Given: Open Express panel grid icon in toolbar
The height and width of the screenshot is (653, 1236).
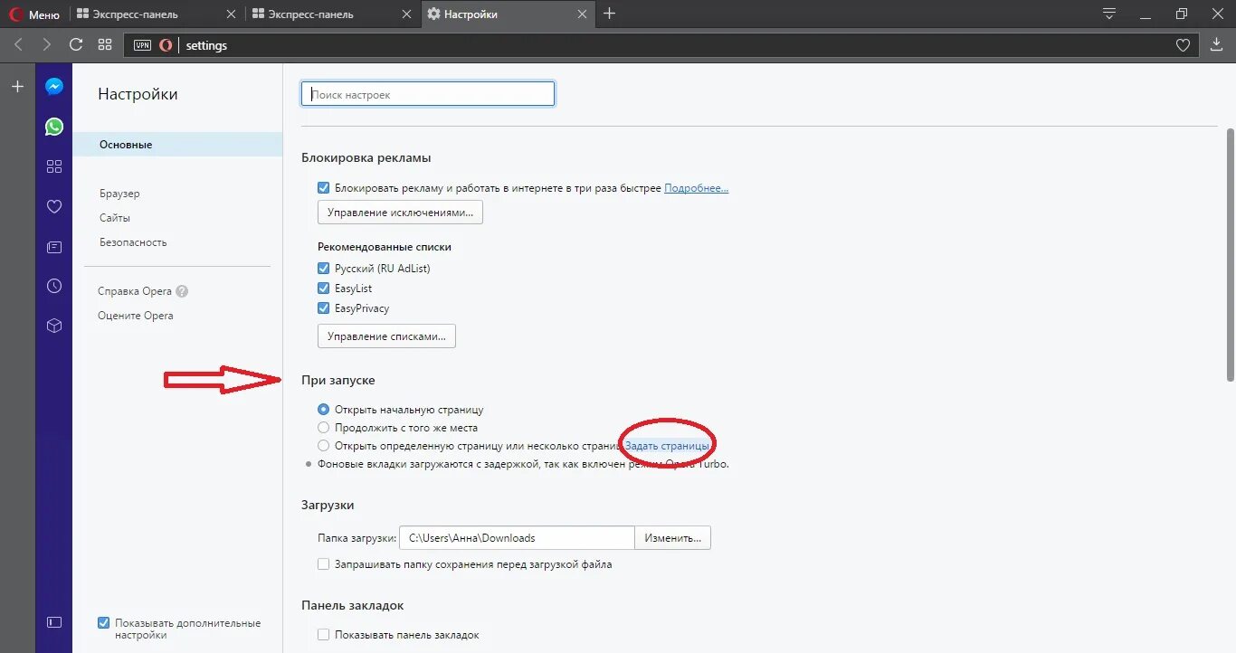Looking at the screenshot, I should pyautogui.click(x=105, y=44).
